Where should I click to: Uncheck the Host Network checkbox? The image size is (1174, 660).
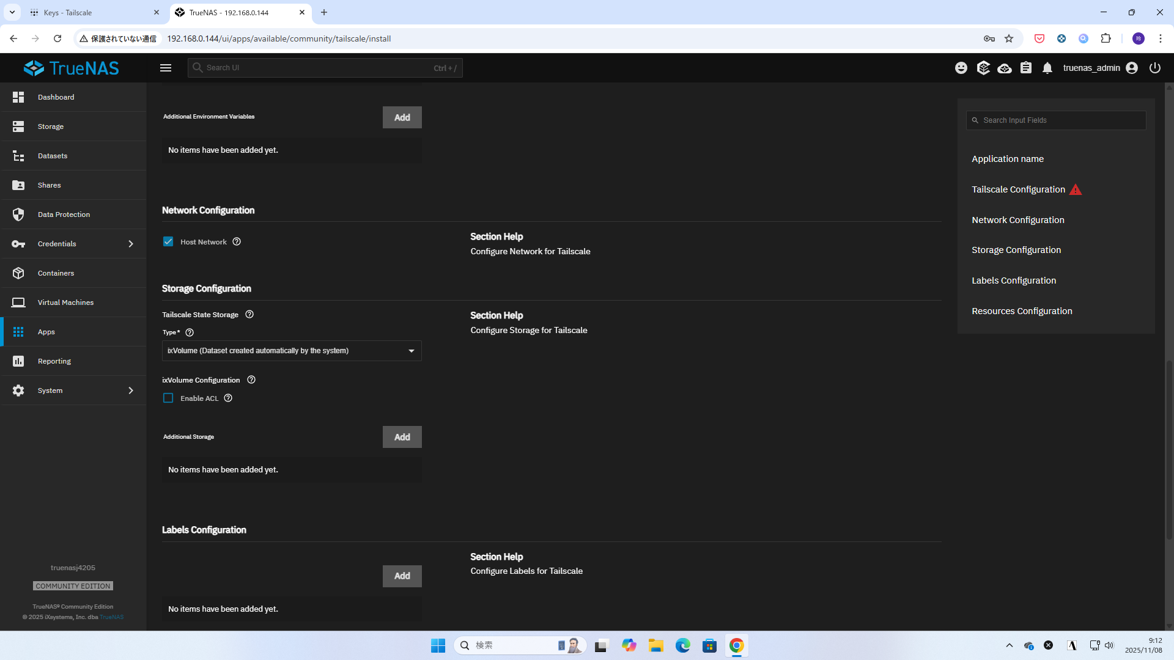pos(168,242)
